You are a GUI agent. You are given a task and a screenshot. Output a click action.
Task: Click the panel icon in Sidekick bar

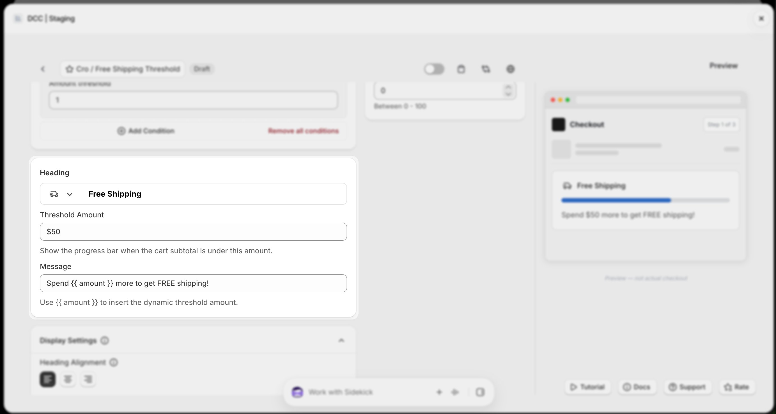tap(480, 392)
